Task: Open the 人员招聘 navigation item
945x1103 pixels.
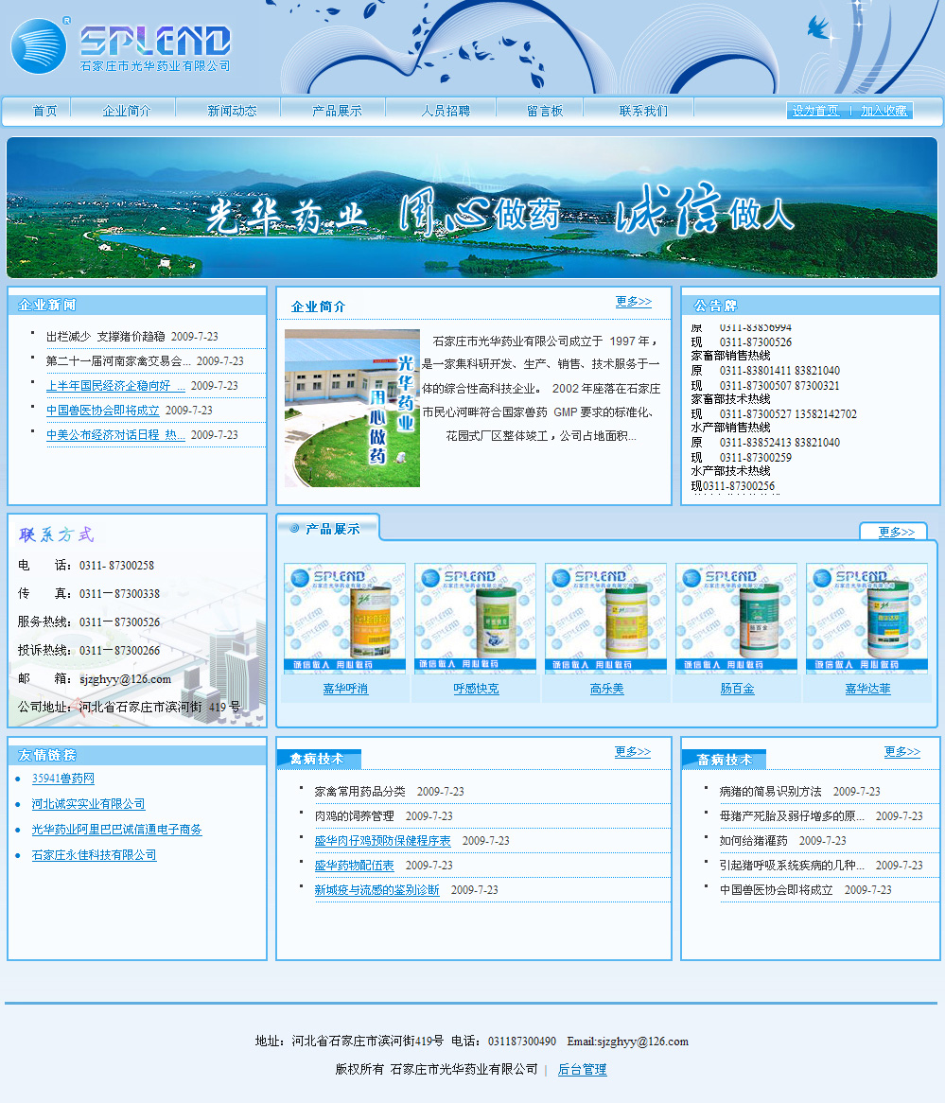Action: [446, 111]
